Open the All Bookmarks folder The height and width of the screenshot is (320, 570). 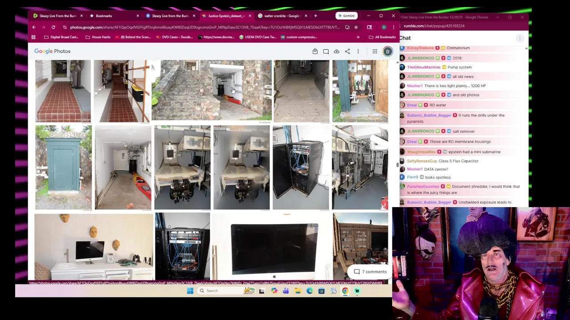click(x=382, y=37)
